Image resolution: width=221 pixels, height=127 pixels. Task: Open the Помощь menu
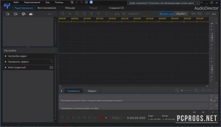[59, 2]
